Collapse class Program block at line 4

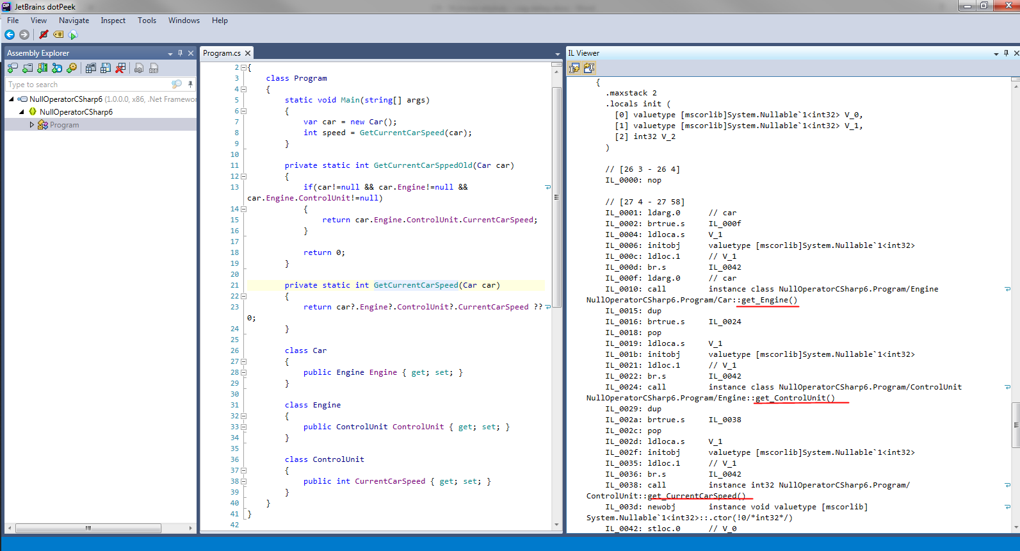[x=243, y=89]
